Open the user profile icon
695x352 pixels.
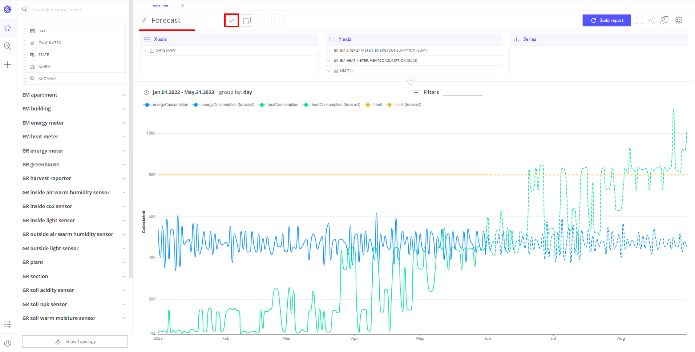click(8, 343)
